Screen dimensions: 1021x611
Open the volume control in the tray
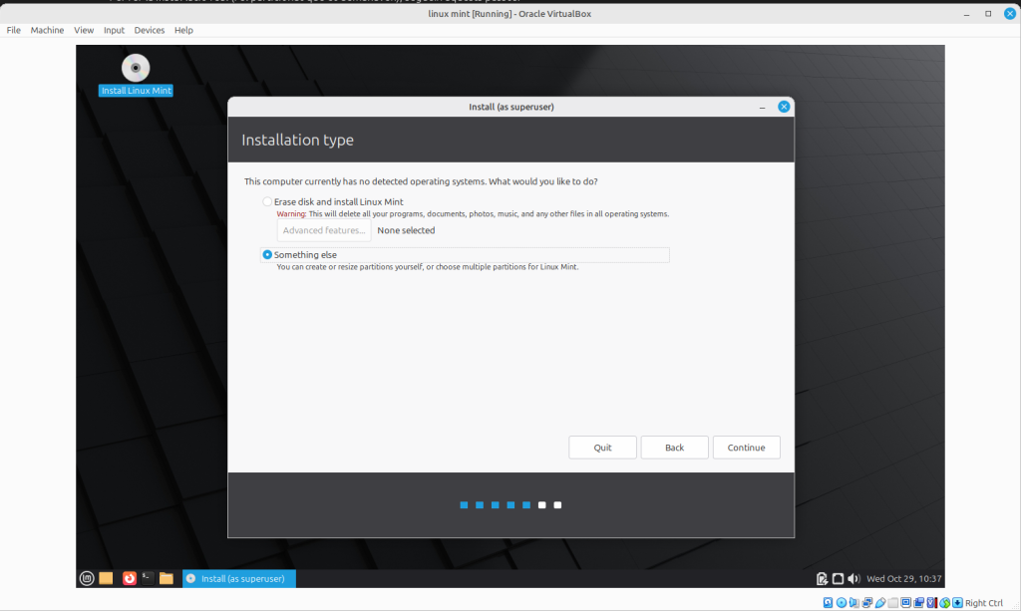tap(853, 579)
